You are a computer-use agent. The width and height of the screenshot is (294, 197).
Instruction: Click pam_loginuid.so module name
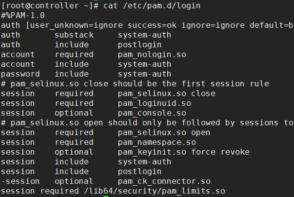coord(154,103)
